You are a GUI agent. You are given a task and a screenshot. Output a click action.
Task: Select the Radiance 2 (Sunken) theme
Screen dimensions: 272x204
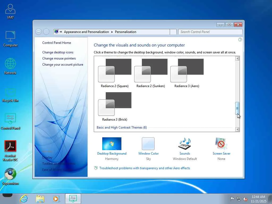coord(151,73)
